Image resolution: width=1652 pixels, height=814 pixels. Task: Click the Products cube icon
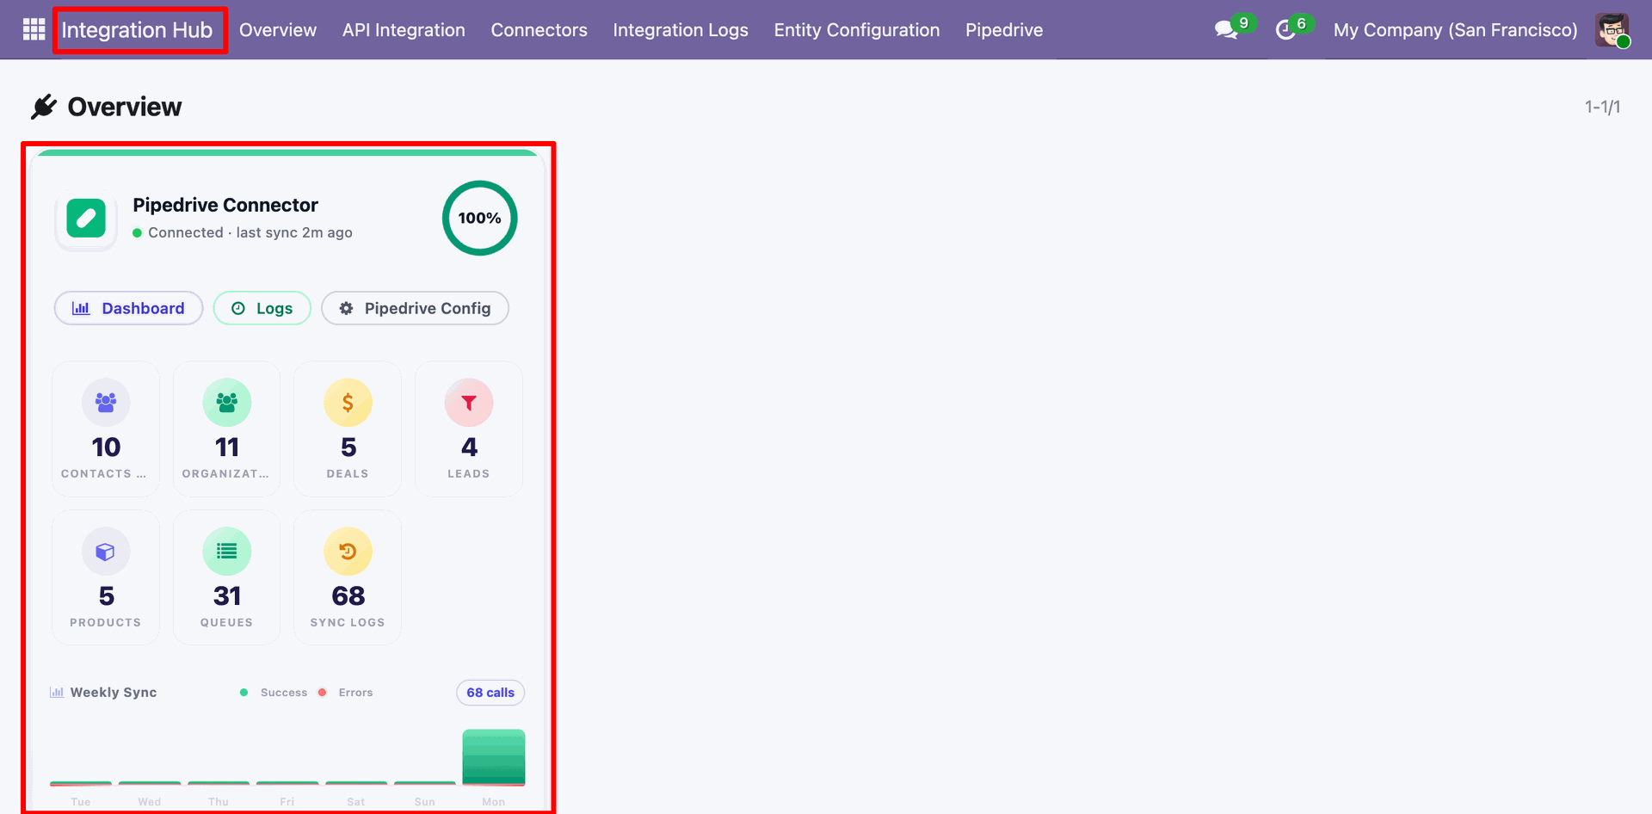(106, 552)
